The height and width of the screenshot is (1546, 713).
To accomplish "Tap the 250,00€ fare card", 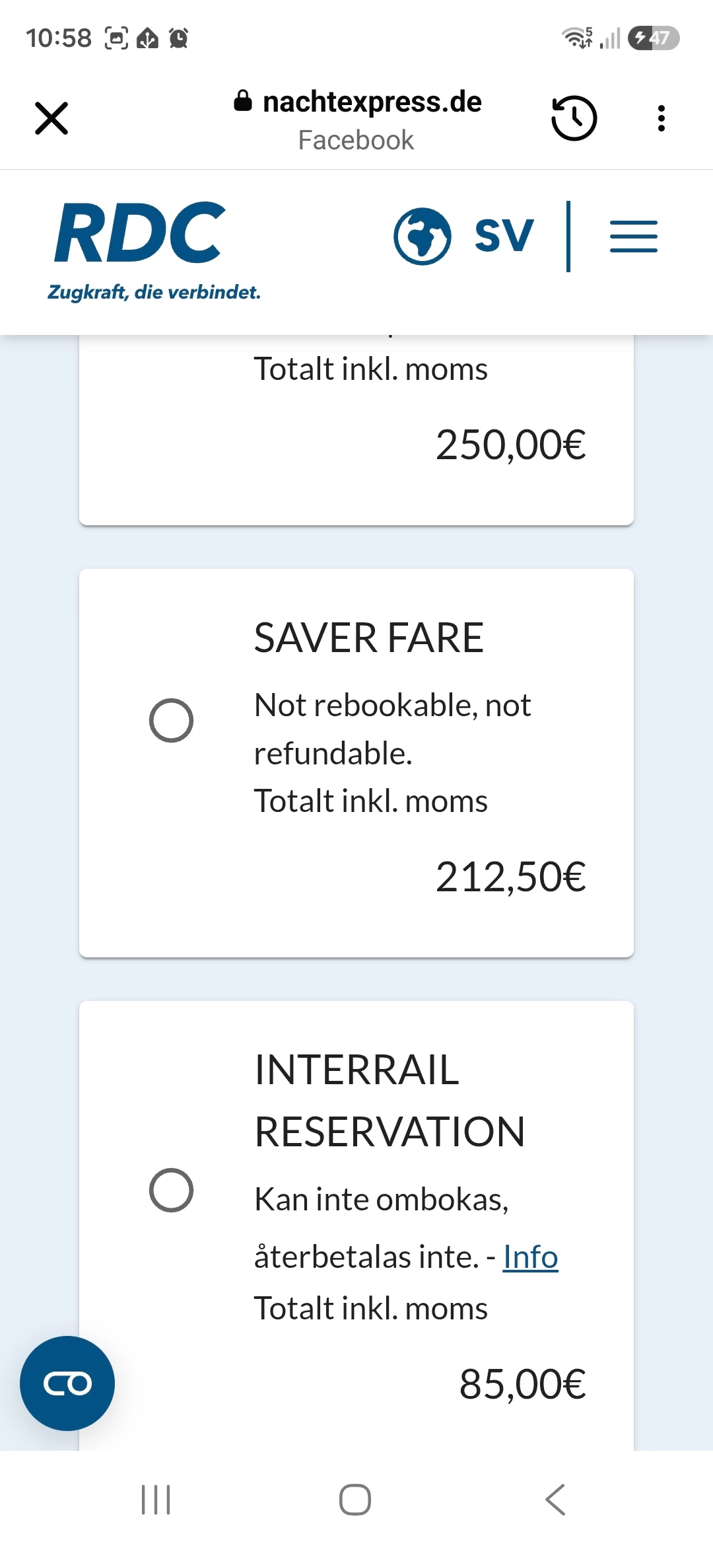I will (356, 430).
